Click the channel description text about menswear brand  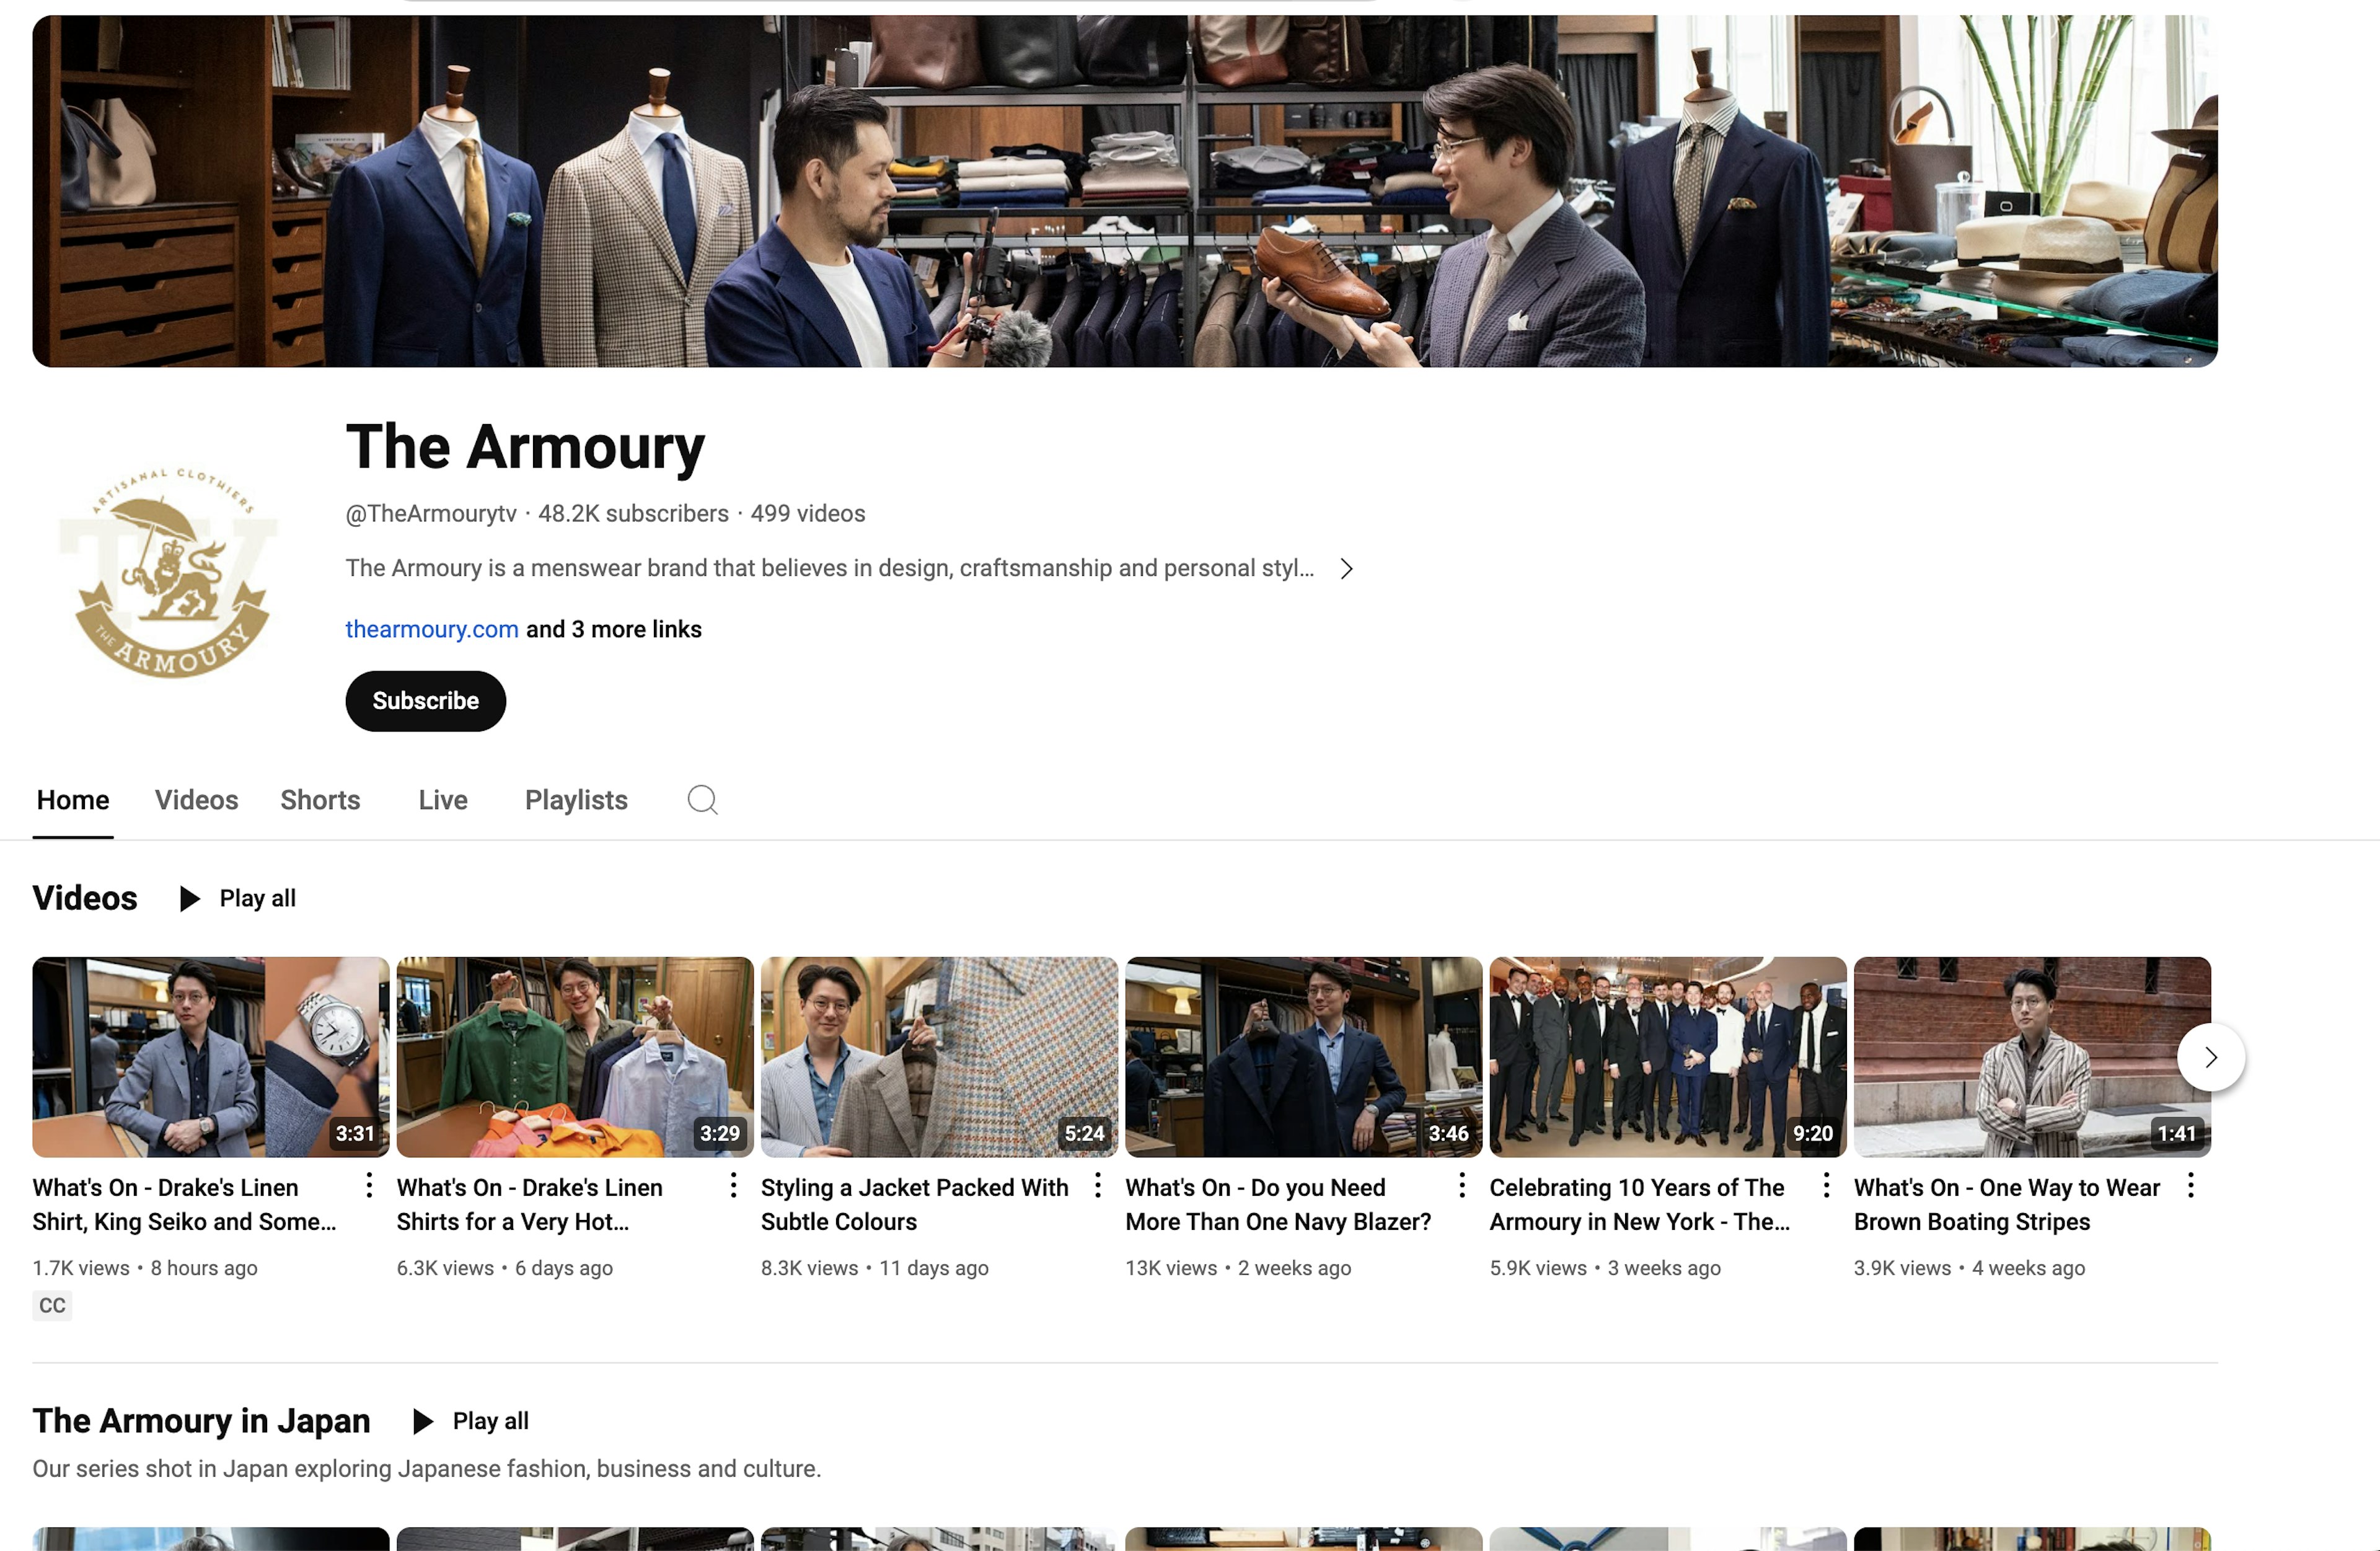click(830, 569)
